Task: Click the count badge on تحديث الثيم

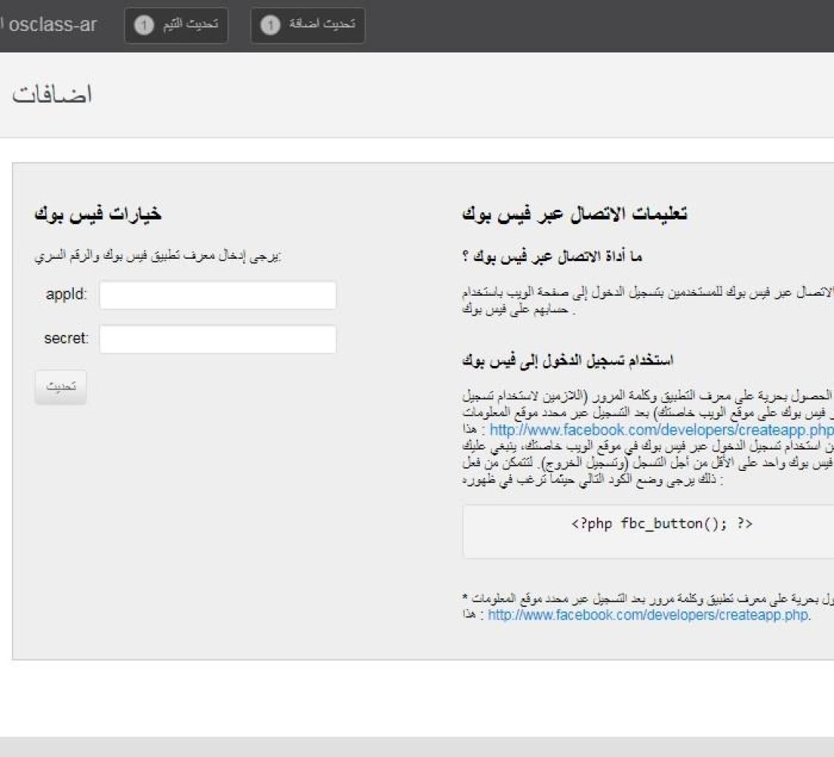Action: [143, 25]
